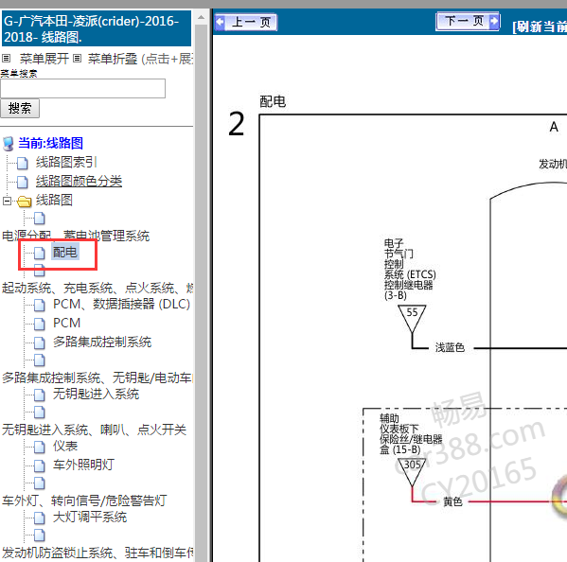The image size is (567, 562).
Task: Click the 菜单折叠 collapse-all menu link
Action: coord(113,59)
